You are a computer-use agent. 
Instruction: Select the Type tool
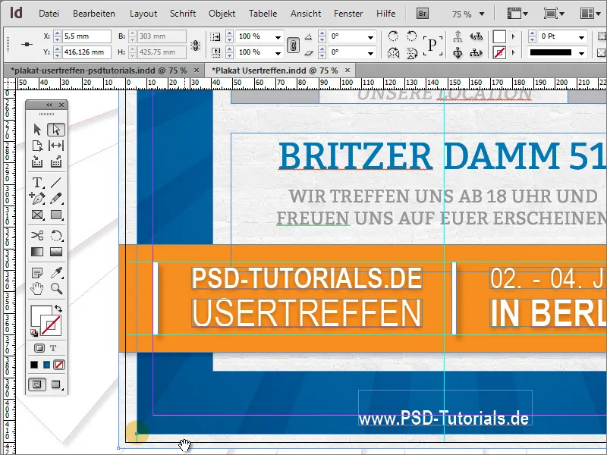pos(37,182)
